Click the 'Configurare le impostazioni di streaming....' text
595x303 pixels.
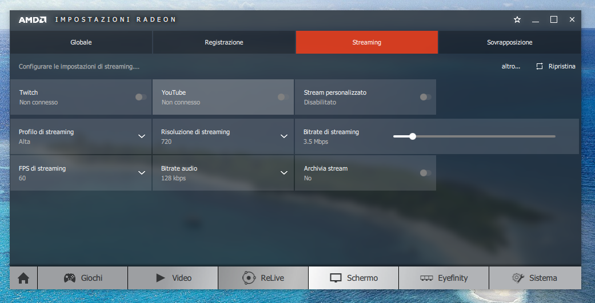pos(79,67)
